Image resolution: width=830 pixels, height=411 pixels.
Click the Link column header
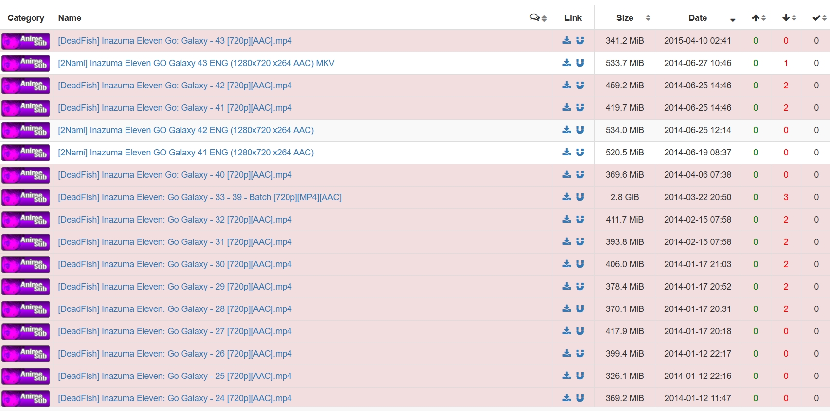pyautogui.click(x=573, y=18)
